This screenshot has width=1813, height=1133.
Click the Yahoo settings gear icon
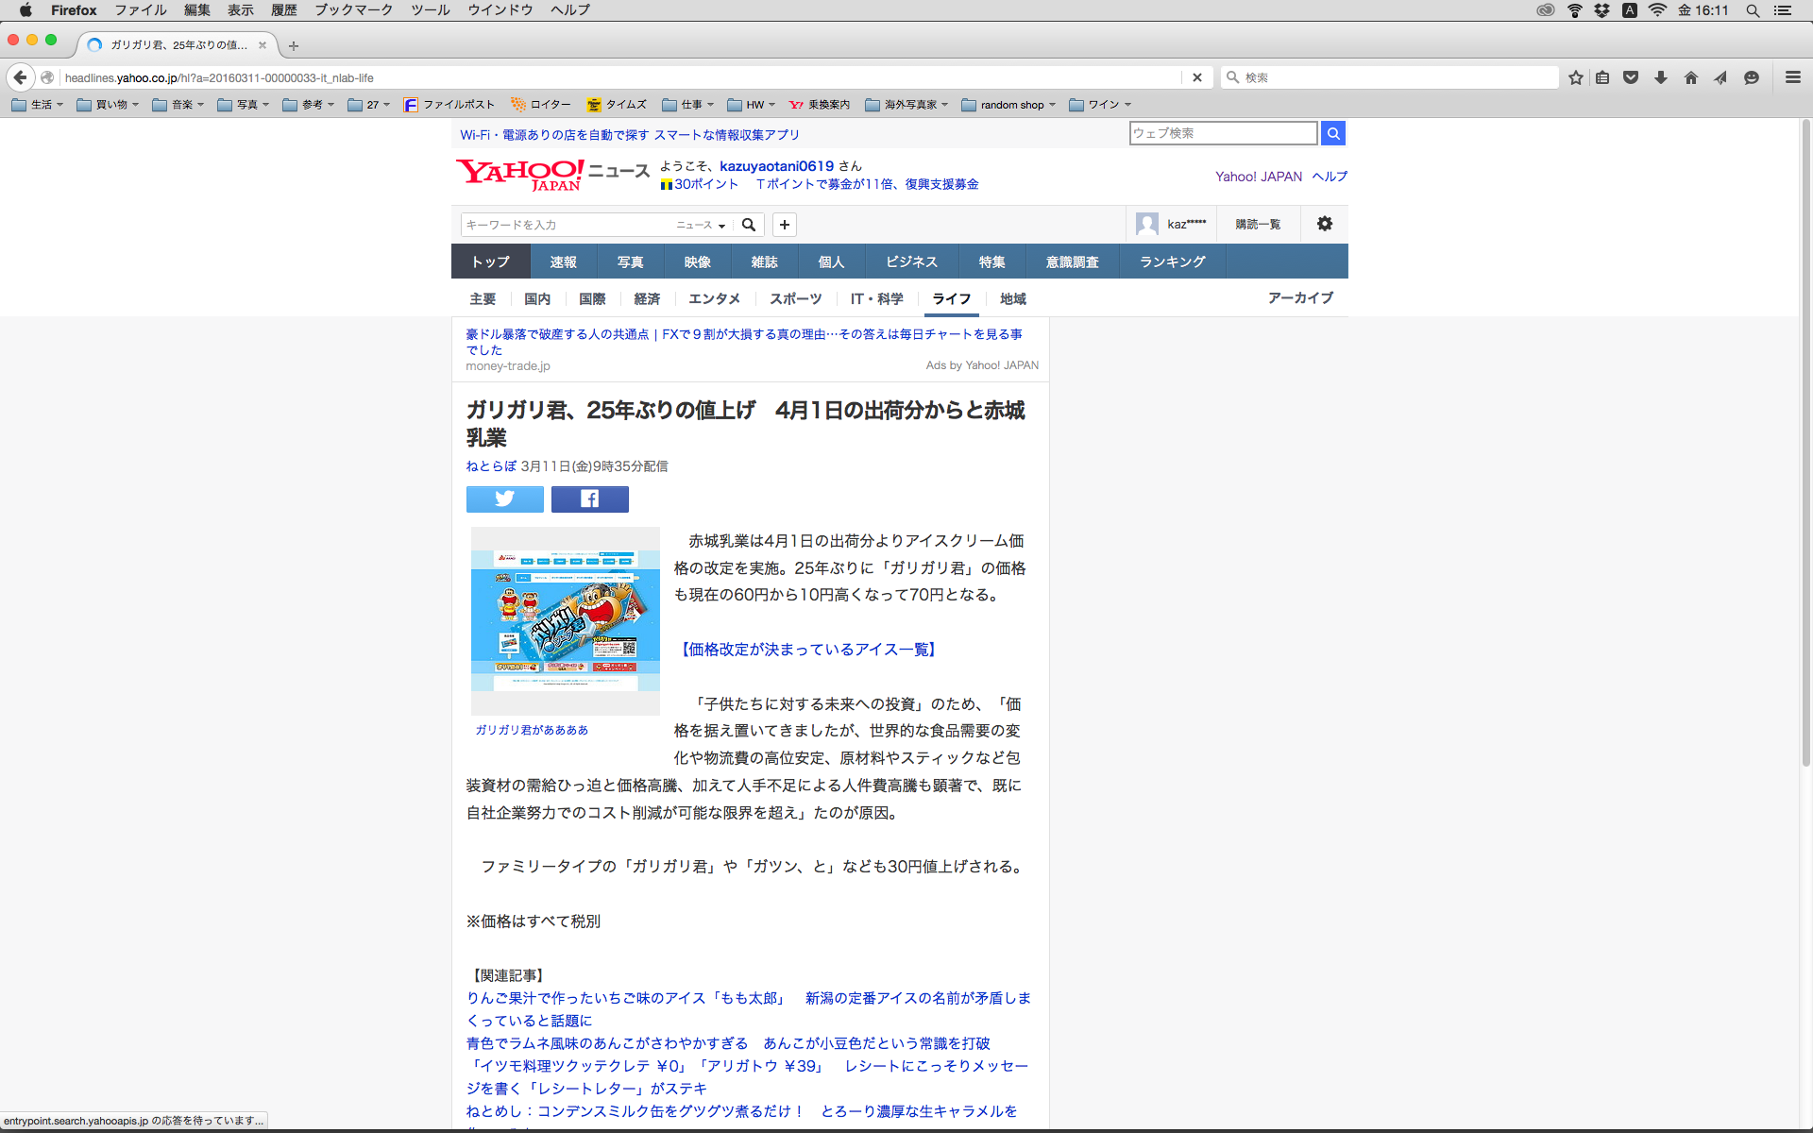pyautogui.click(x=1324, y=224)
